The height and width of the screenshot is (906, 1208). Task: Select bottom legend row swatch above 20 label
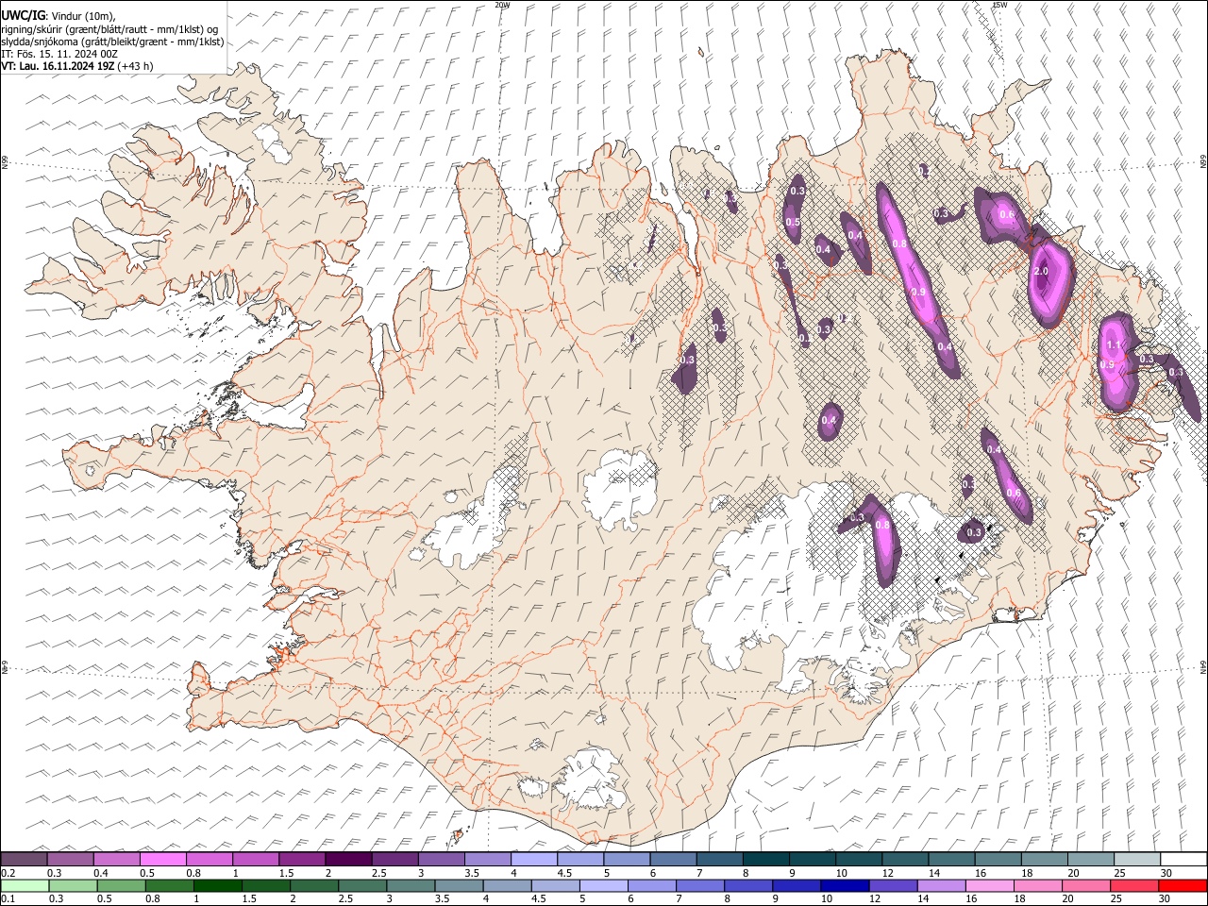[1087, 885]
